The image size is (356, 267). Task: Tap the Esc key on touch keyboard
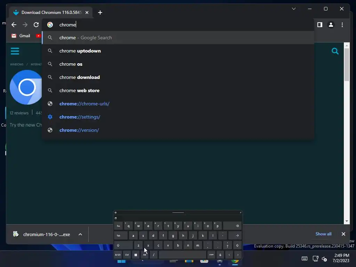click(x=118, y=226)
